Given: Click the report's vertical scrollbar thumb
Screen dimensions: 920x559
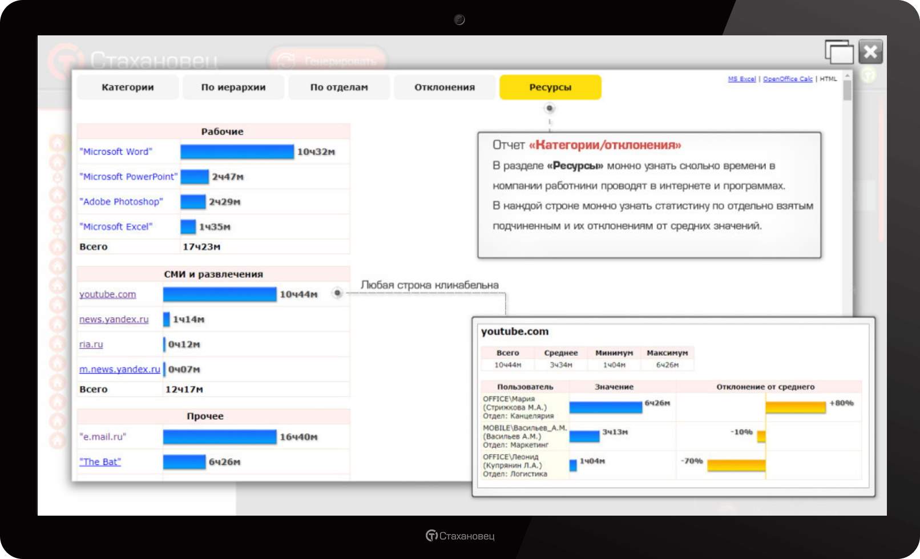Looking at the screenshot, I should (x=847, y=90).
